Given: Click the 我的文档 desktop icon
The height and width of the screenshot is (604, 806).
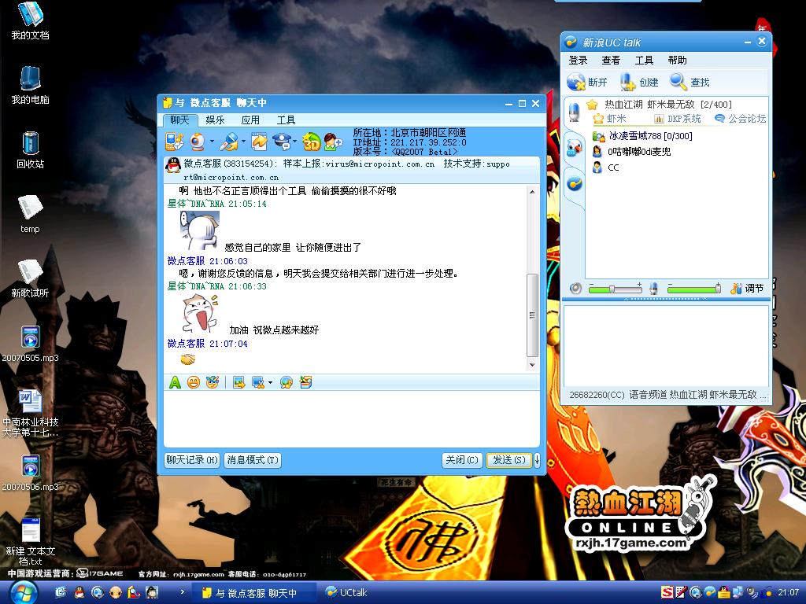Looking at the screenshot, I should click(31, 21).
